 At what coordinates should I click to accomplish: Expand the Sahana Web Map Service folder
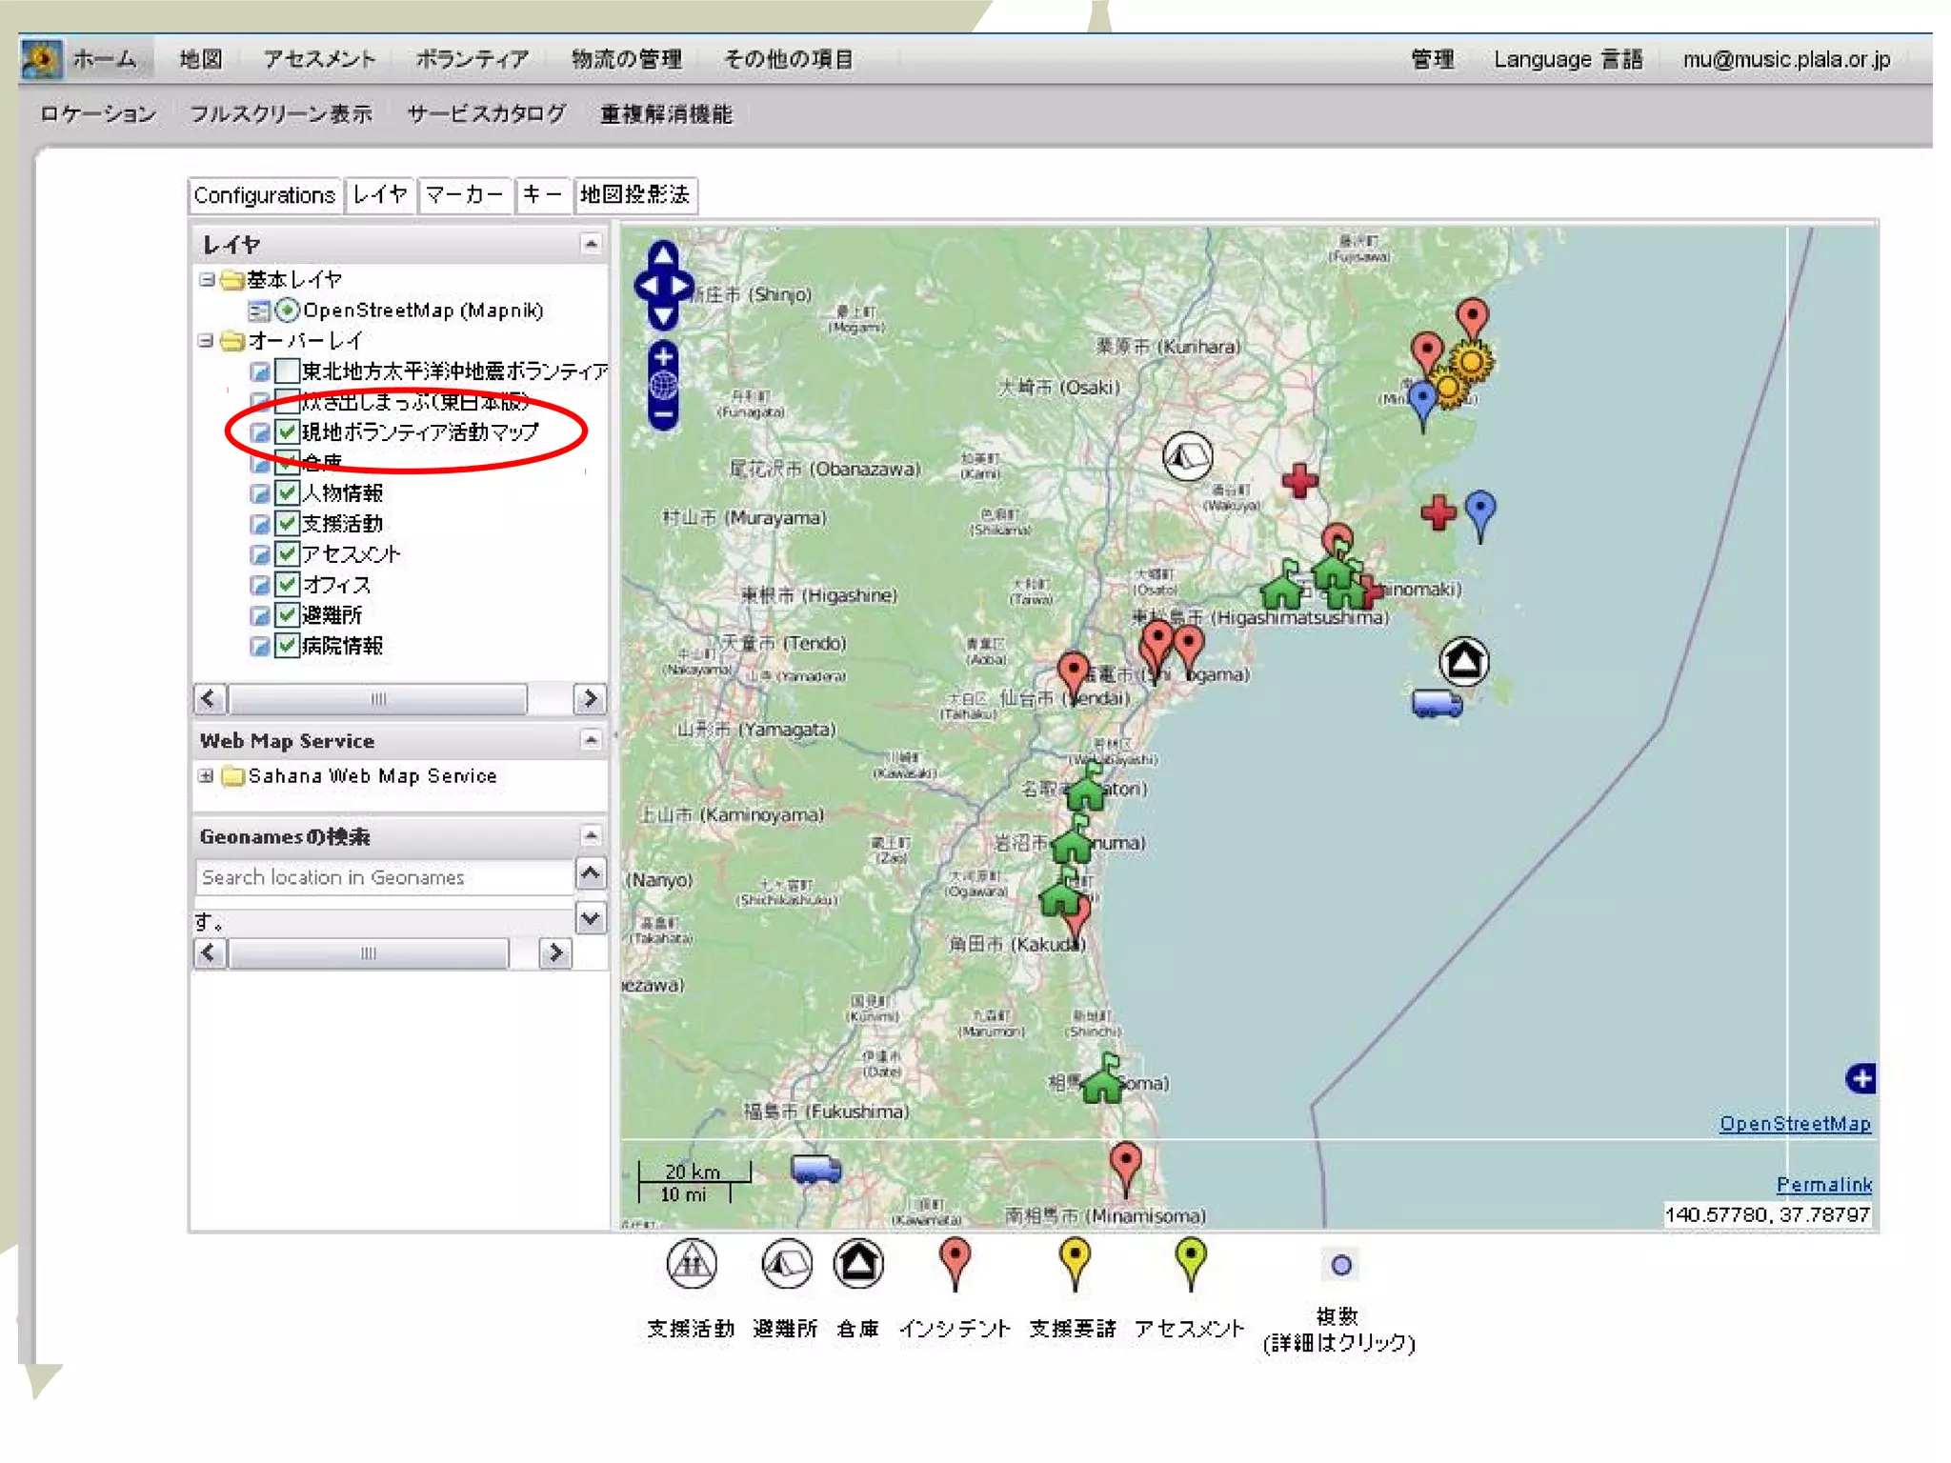point(206,776)
